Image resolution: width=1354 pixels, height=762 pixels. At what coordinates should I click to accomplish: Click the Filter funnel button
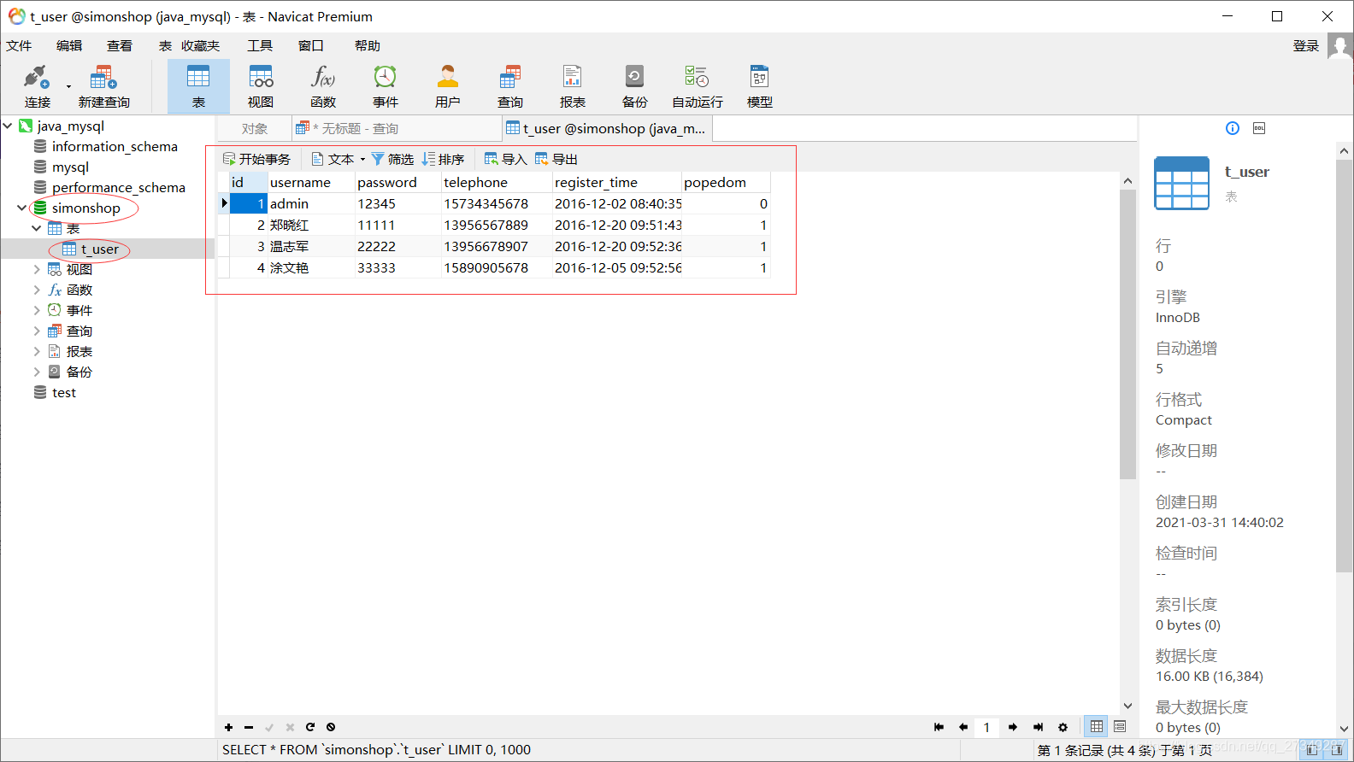(392, 159)
